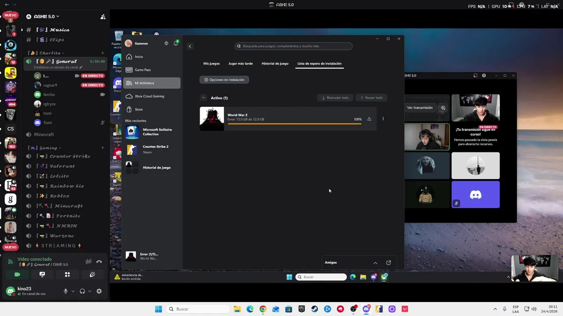
Task: Click Xbox app back arrow in stream
Action: tap(190, 46)
